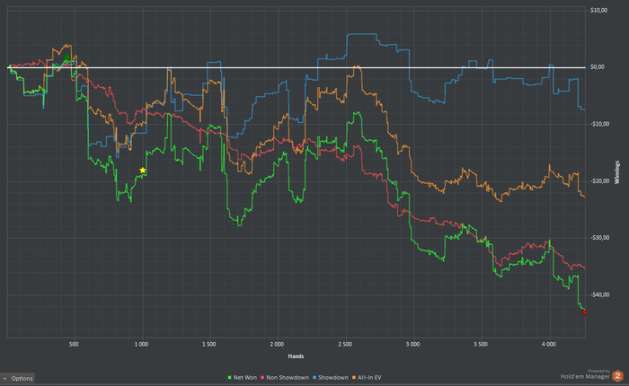Click the green triangle peak marker
Image resolution: width=629 pixels, height=386 pixels.
click(x=67, y=57)
